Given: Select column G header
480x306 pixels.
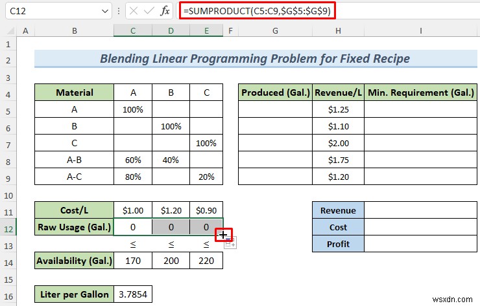Looking at the screenshot, I should pos(275,31).
